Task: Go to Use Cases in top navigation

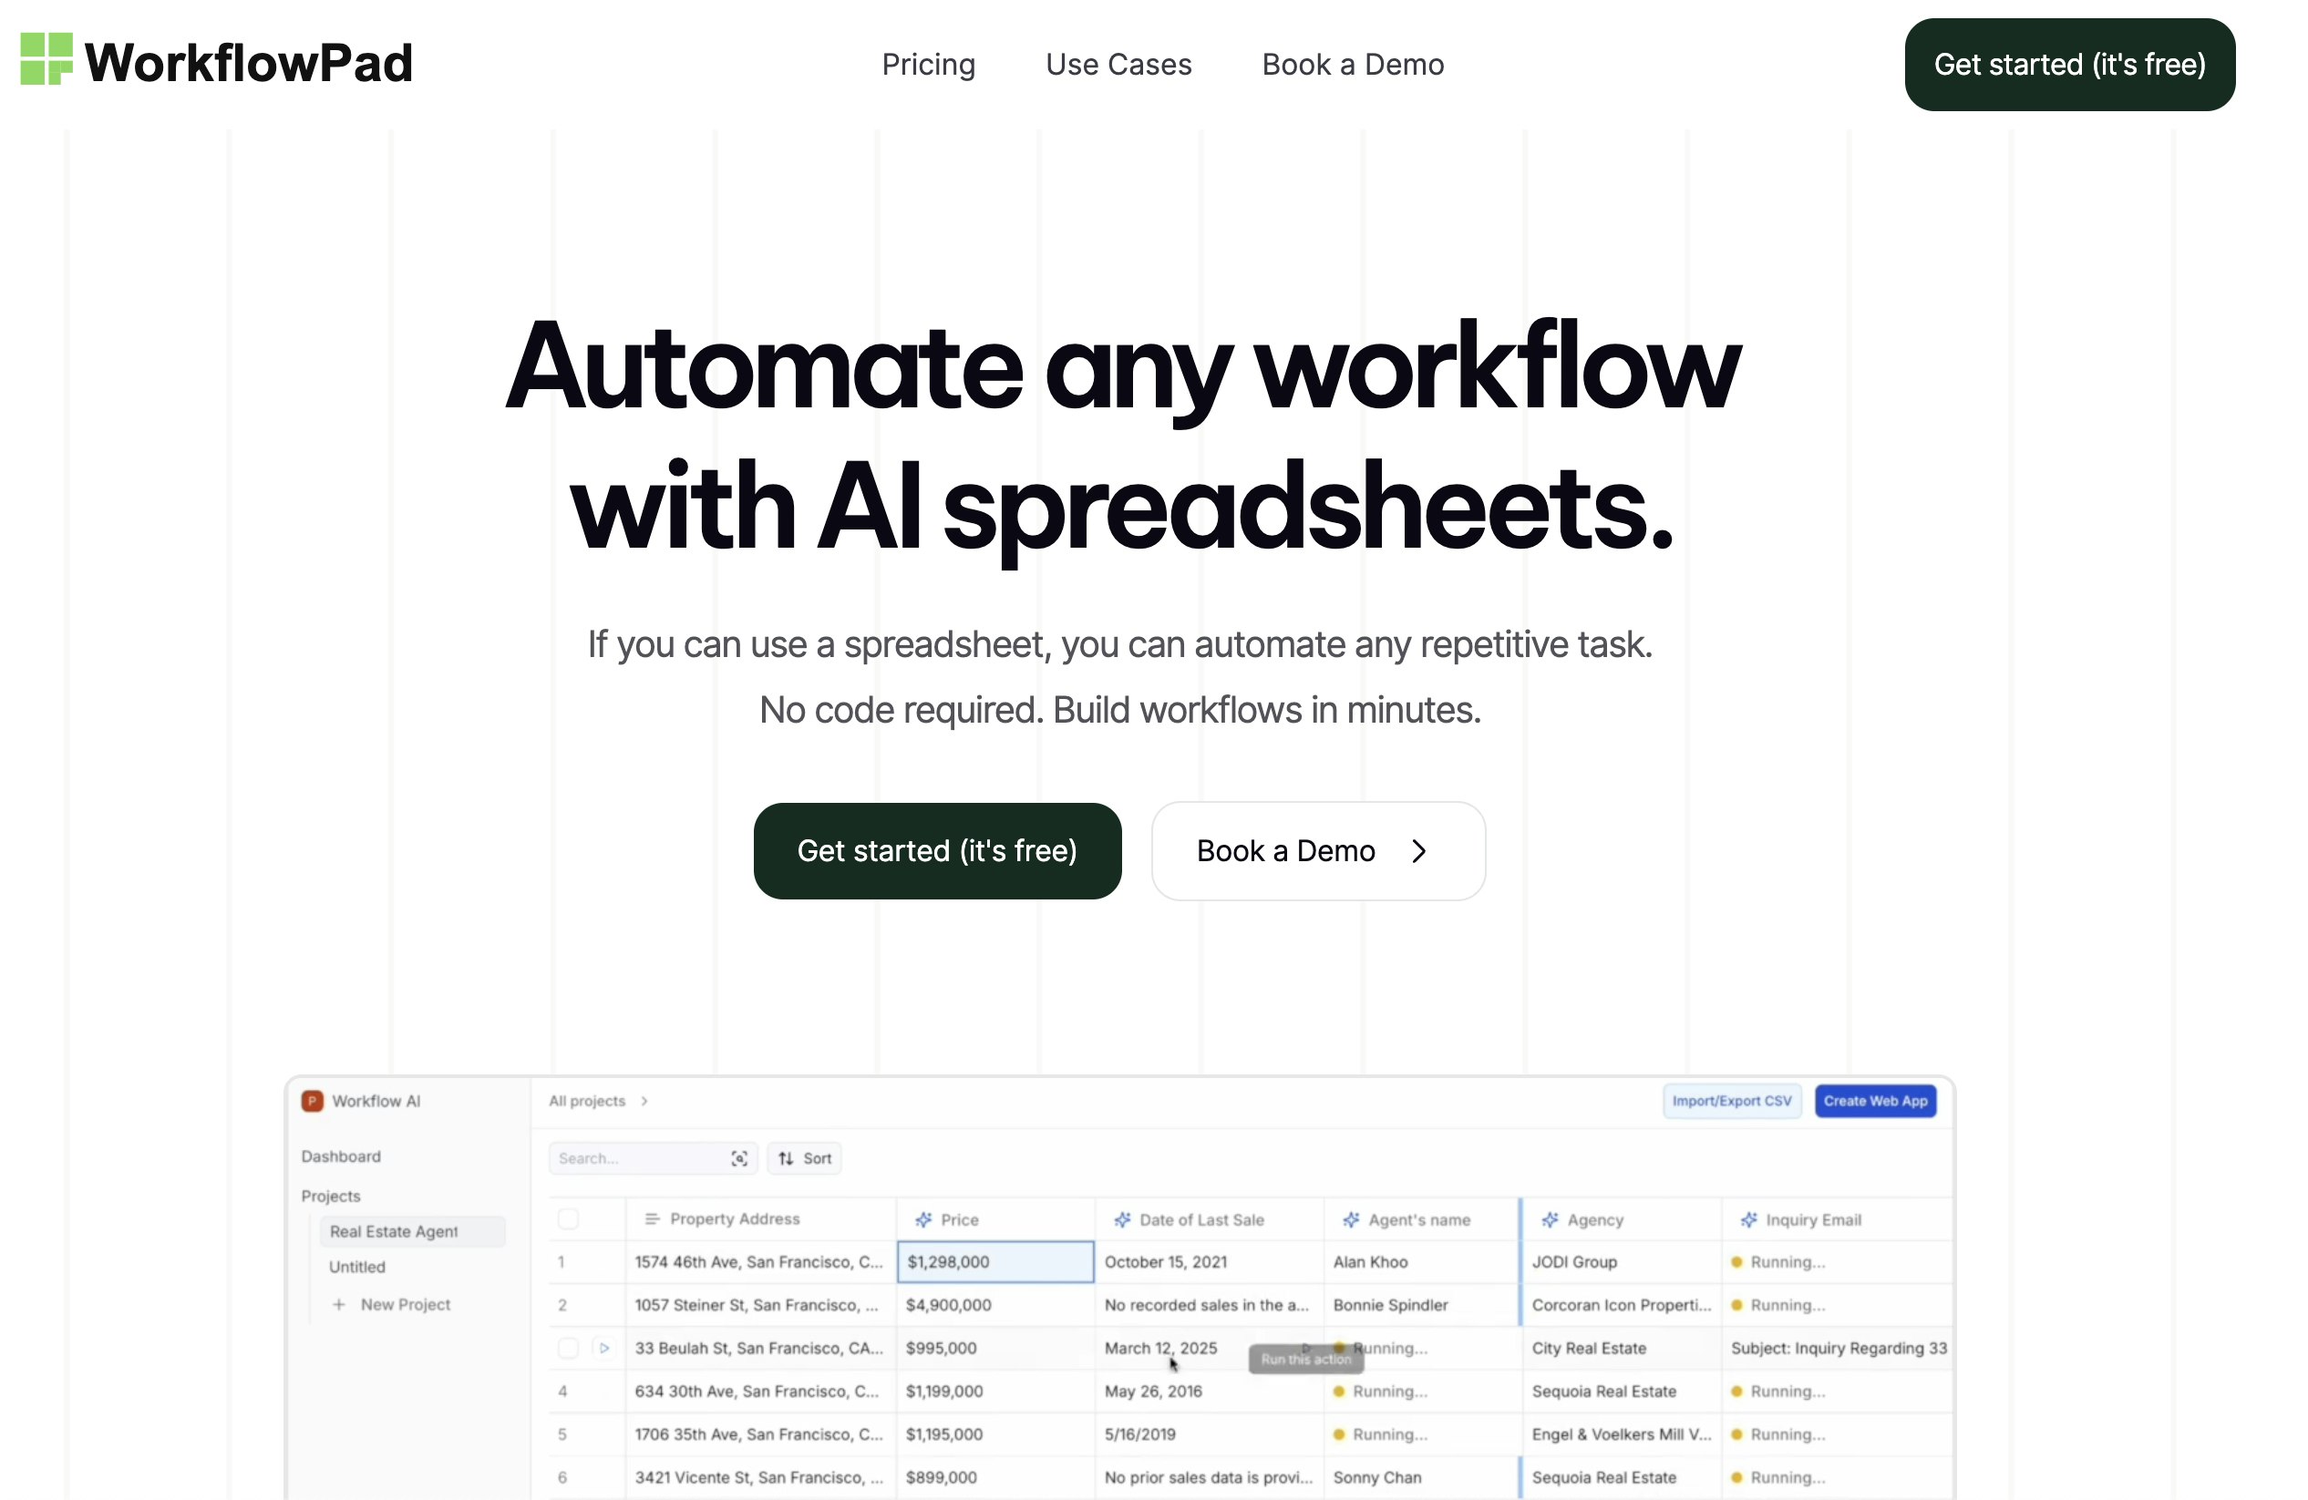Action: pyautogui.click(x=1118, y=64)
